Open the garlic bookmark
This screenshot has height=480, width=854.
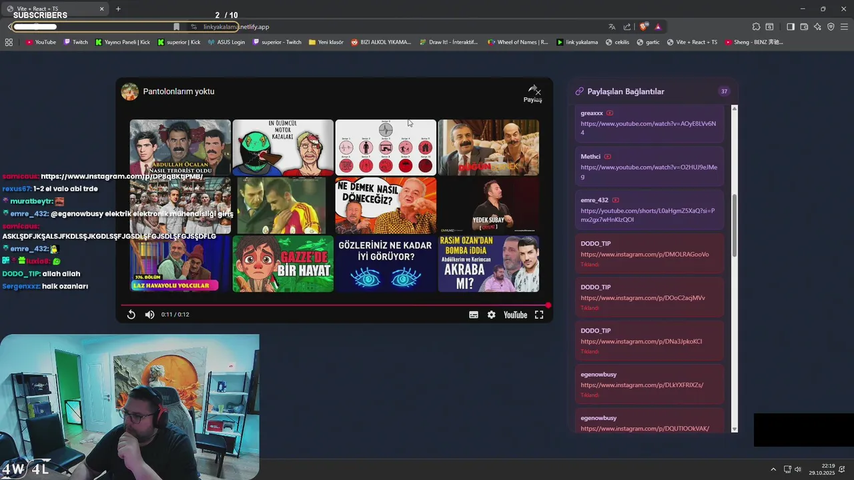pyautogui.click(x=648, y=42)
